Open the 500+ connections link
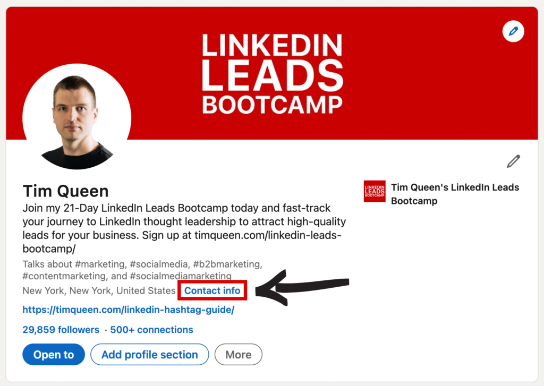Viewport: 544px width, 386px height. point(152,330)
